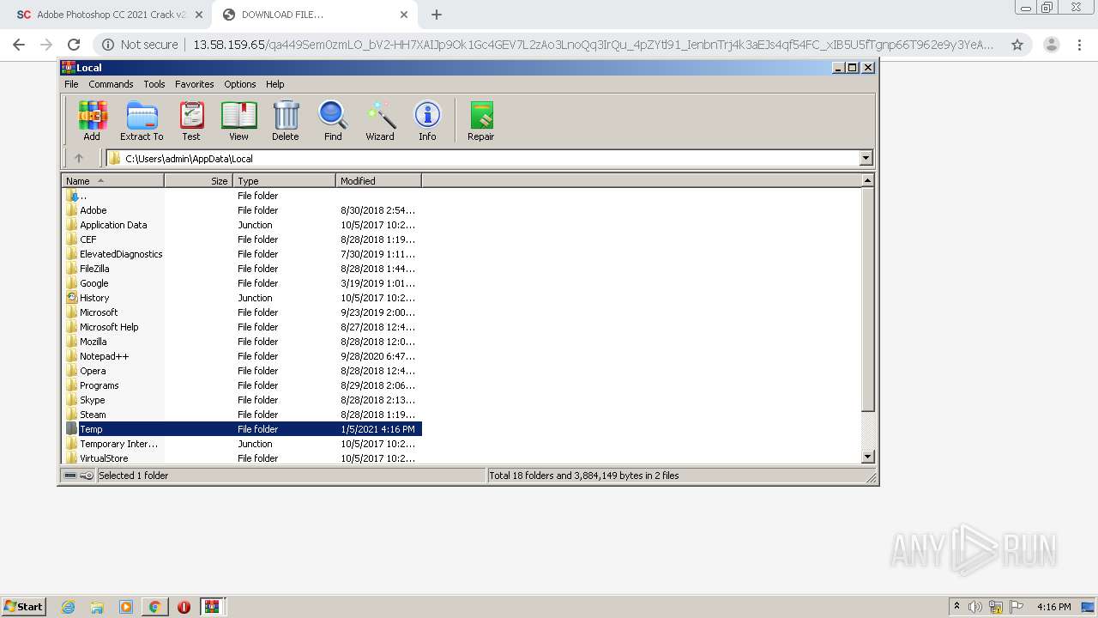This screenshot has height=618, width=1098.
Task: Click the drive icon in status bar
Action: [70, 476]
